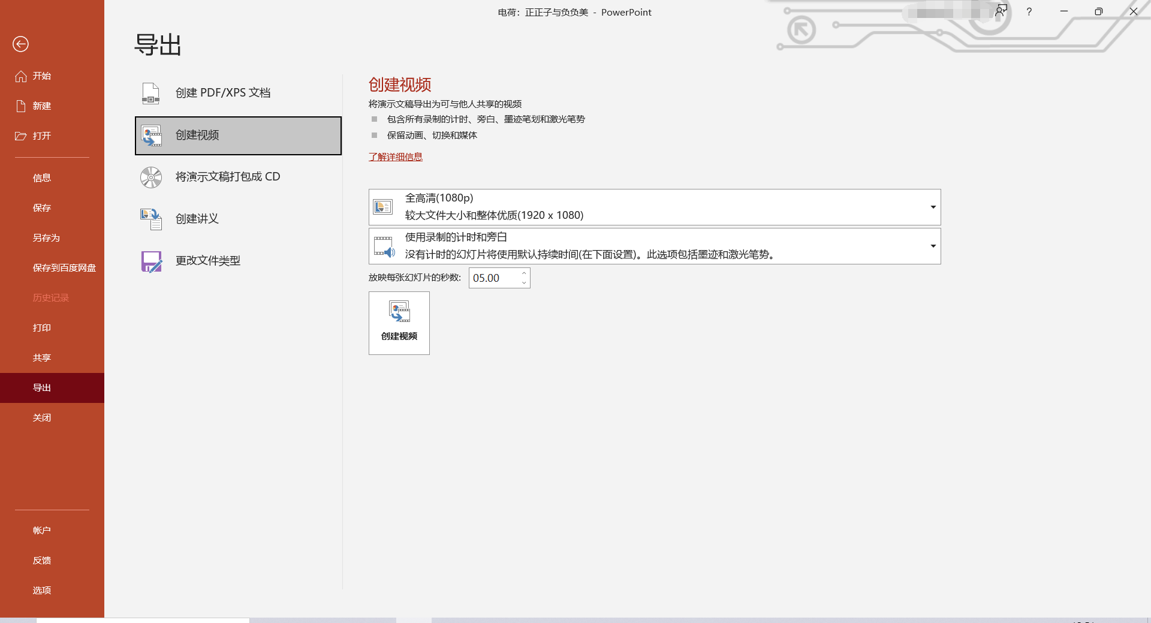Click the 打开 folder icon in sidebar
Viewport: 1151px width, 623px height.
pos(20,136)
